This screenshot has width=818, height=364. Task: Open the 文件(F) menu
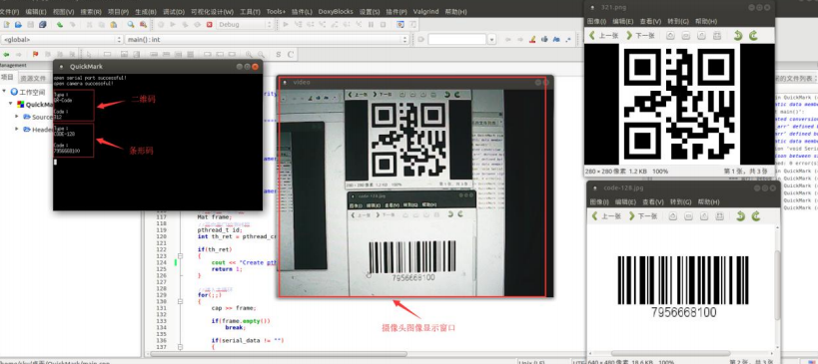click(9, 11)
